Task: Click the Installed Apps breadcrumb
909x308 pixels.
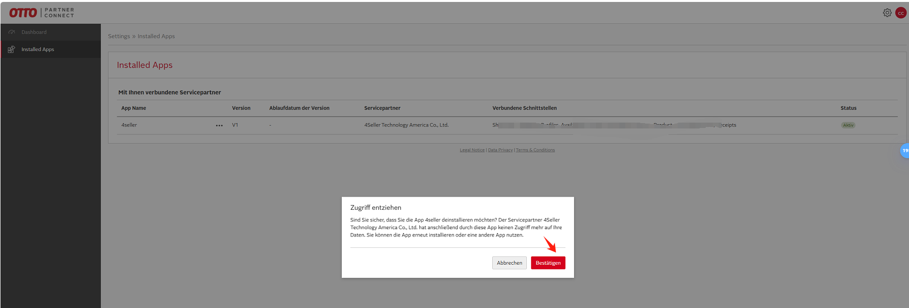Action: [156, 36]
